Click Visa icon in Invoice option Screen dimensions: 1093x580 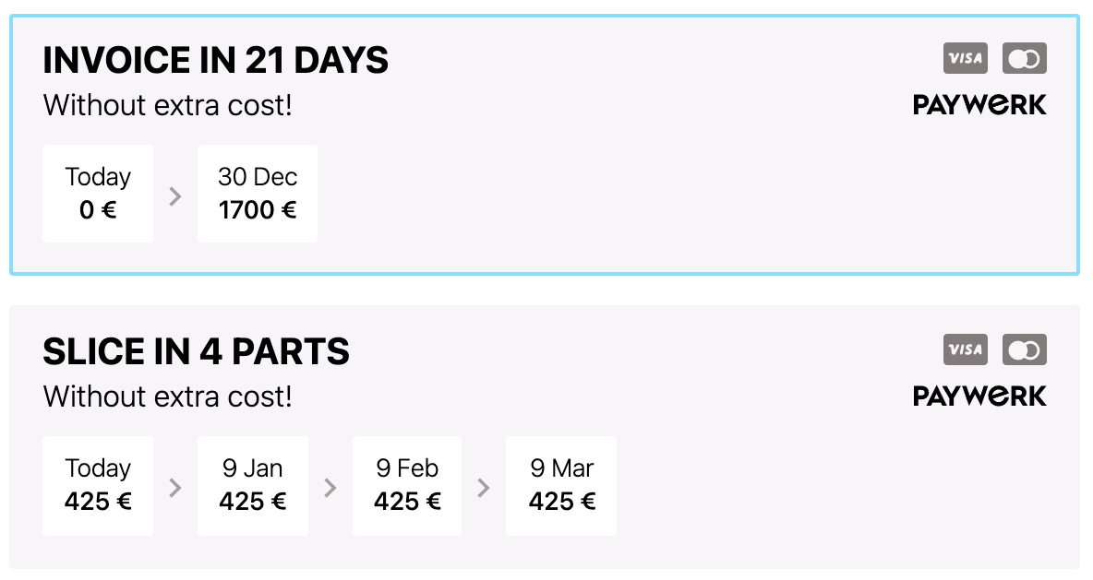966,58
